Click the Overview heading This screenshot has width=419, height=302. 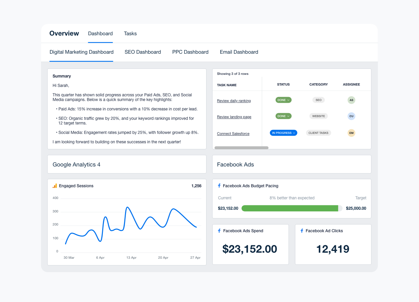point(64,34)
